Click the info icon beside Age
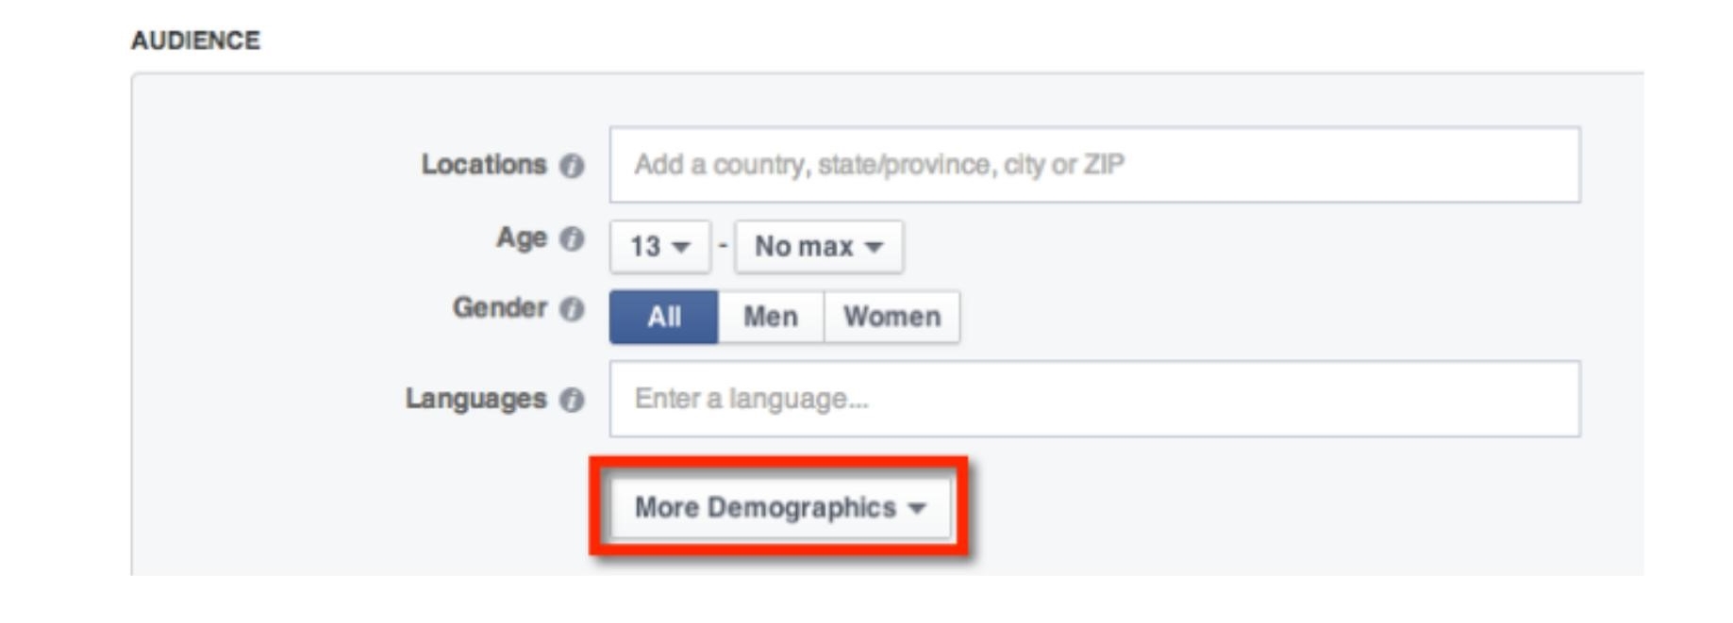 572,238
